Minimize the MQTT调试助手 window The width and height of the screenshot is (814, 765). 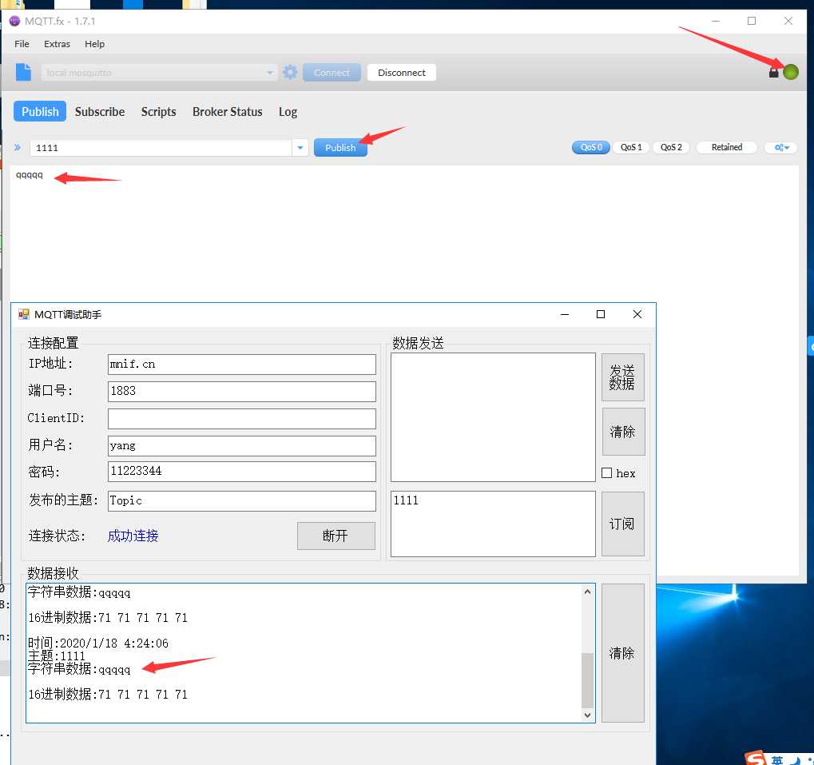click(x=565, y=314)
